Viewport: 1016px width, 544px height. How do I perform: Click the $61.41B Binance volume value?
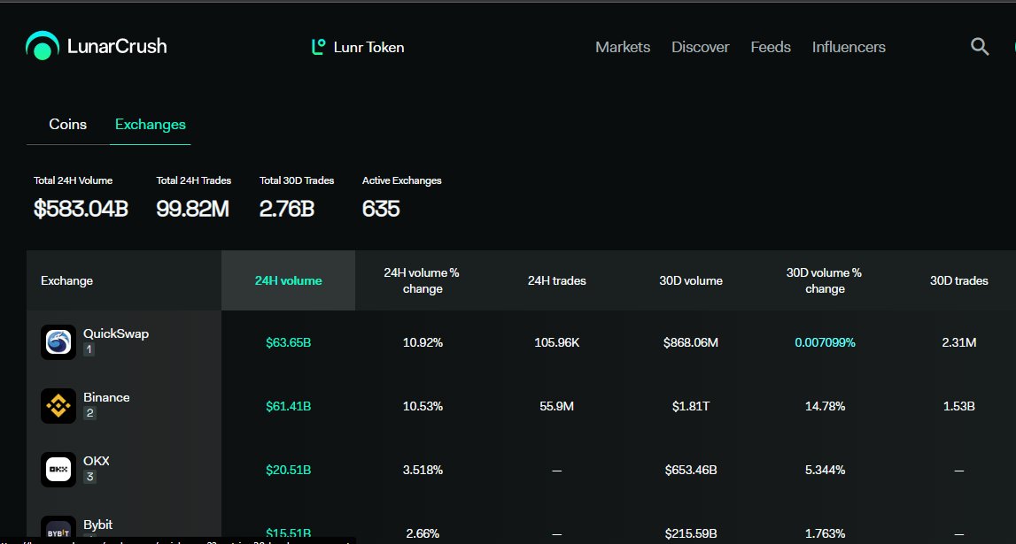(x=289, y=406)
